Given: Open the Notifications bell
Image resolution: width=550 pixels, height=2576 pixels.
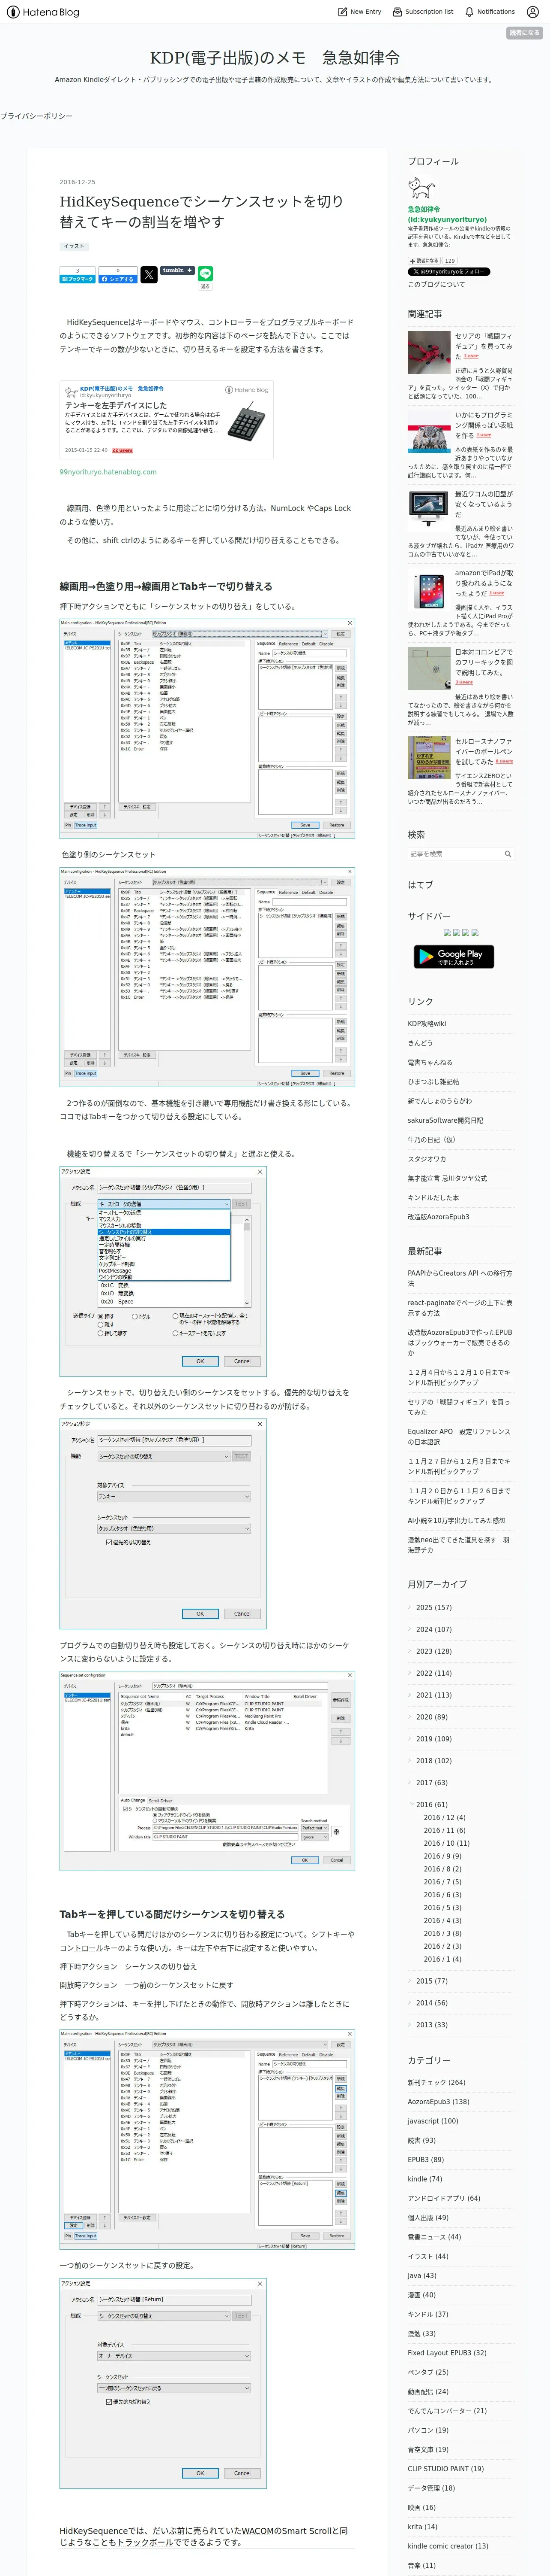Looking at the screenshot, I should (x=469, y=12).
